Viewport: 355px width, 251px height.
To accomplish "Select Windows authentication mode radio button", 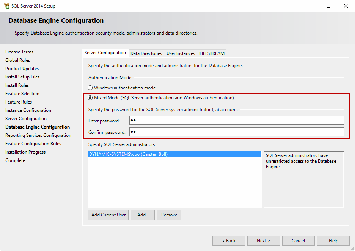I will 90,88.
